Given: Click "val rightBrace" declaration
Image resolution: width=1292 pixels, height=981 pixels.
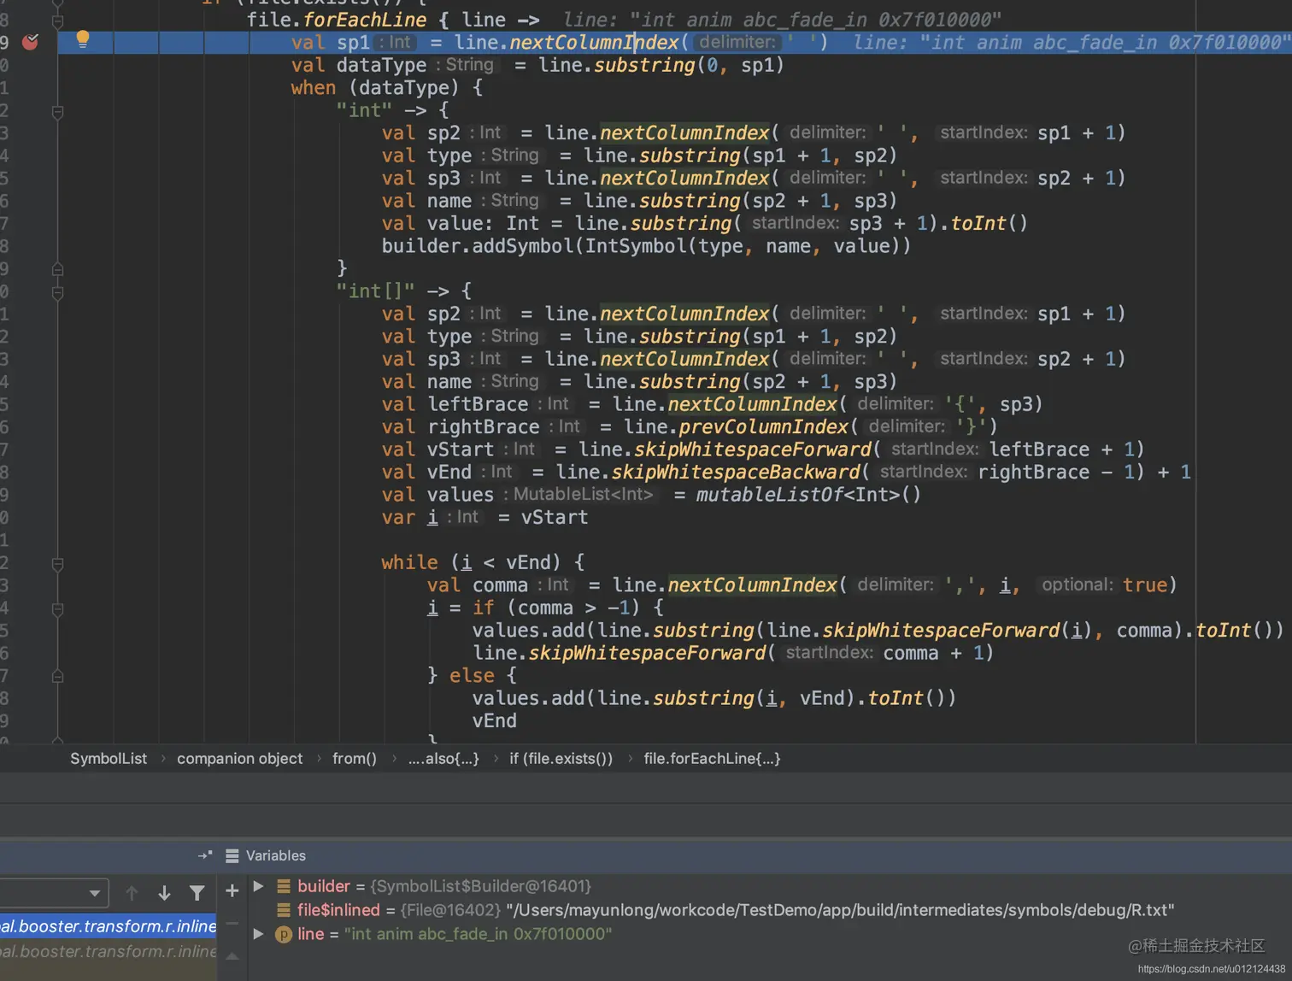Looking at the screenshot, I should click(x=461, y=426).
